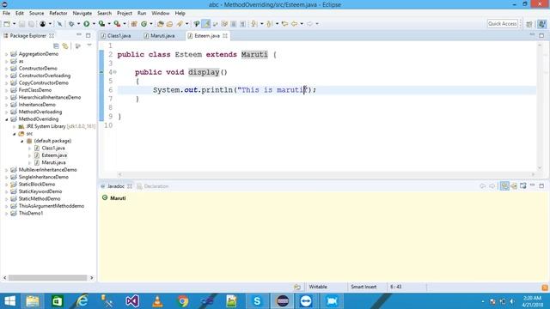Click the New Java Class icon
550x309 pixels.
[x=144, y=24]
